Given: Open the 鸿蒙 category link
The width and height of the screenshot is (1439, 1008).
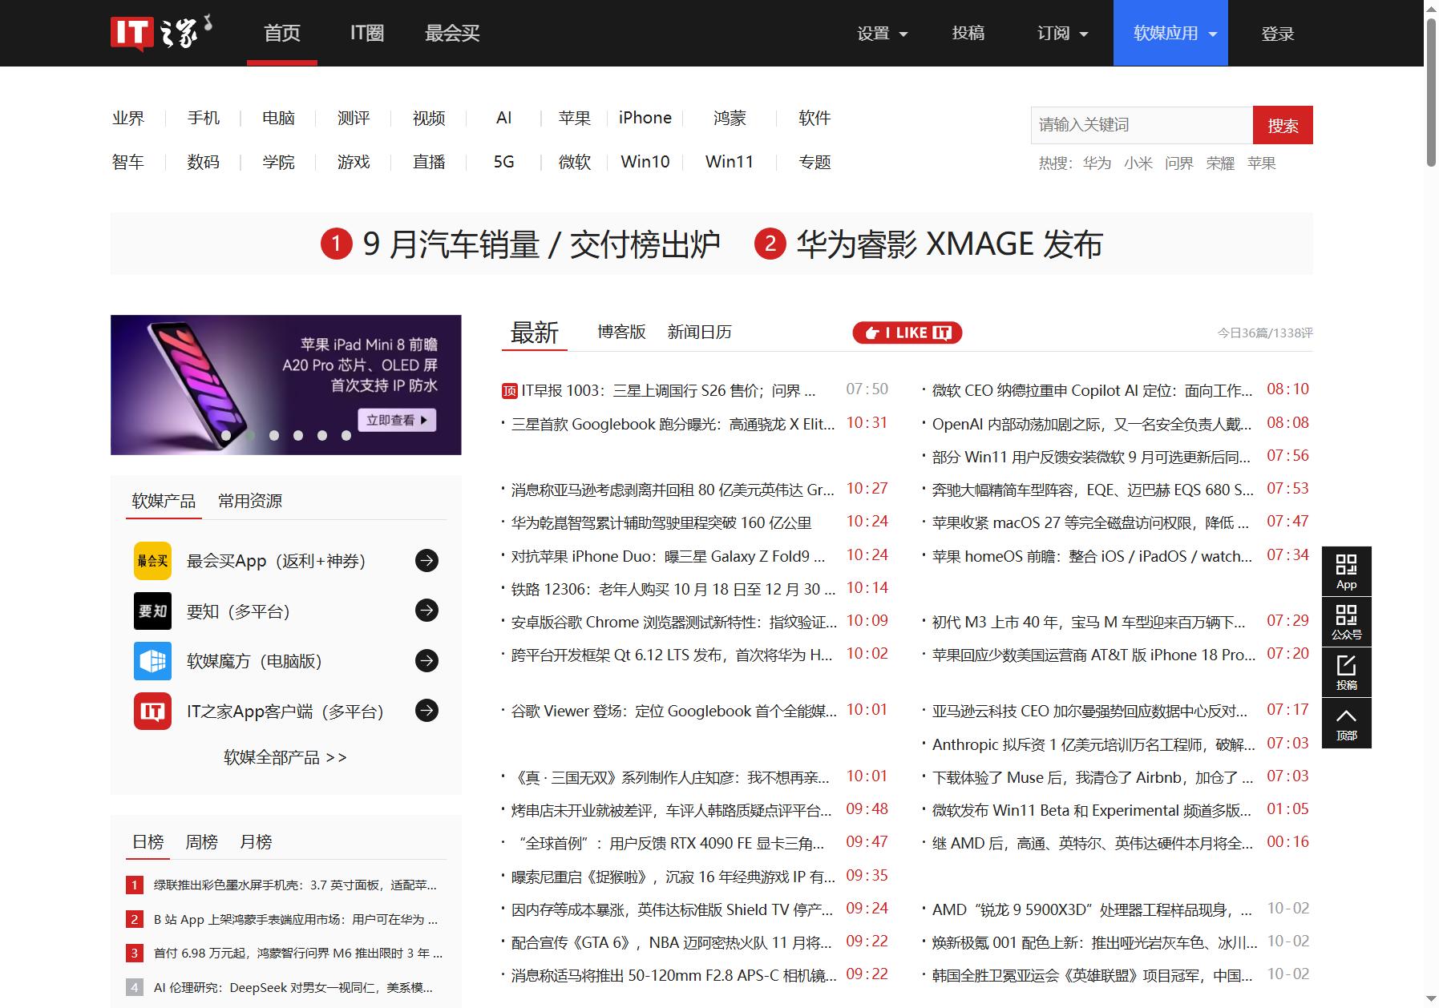Looking at the screenshot, I should (x=730, y=118).
